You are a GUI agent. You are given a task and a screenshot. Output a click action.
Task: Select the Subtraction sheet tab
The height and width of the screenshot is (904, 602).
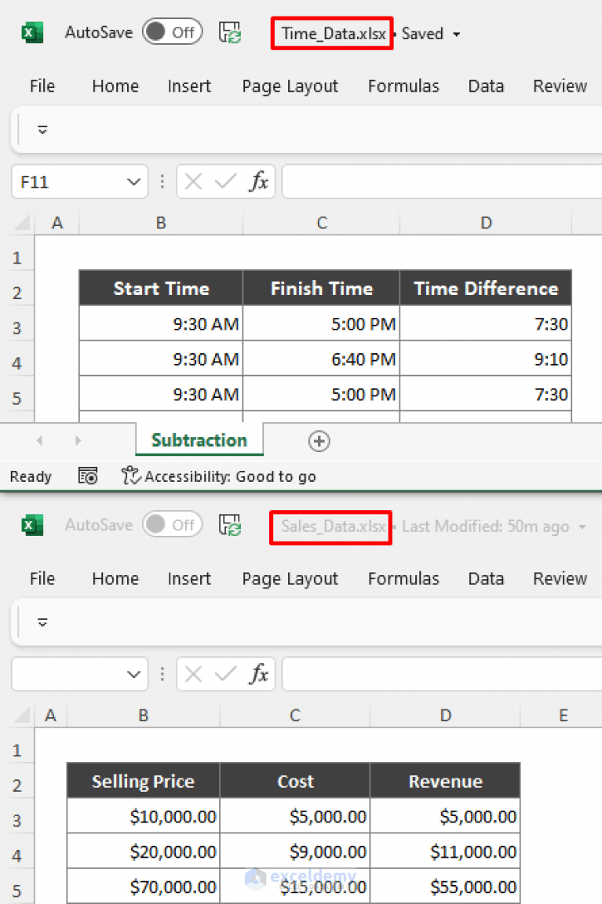199,440
